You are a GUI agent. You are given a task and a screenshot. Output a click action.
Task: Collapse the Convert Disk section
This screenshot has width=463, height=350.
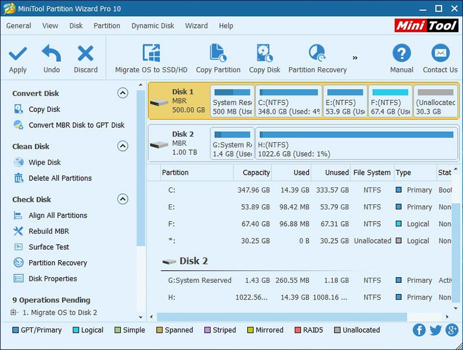coord(123,93)
